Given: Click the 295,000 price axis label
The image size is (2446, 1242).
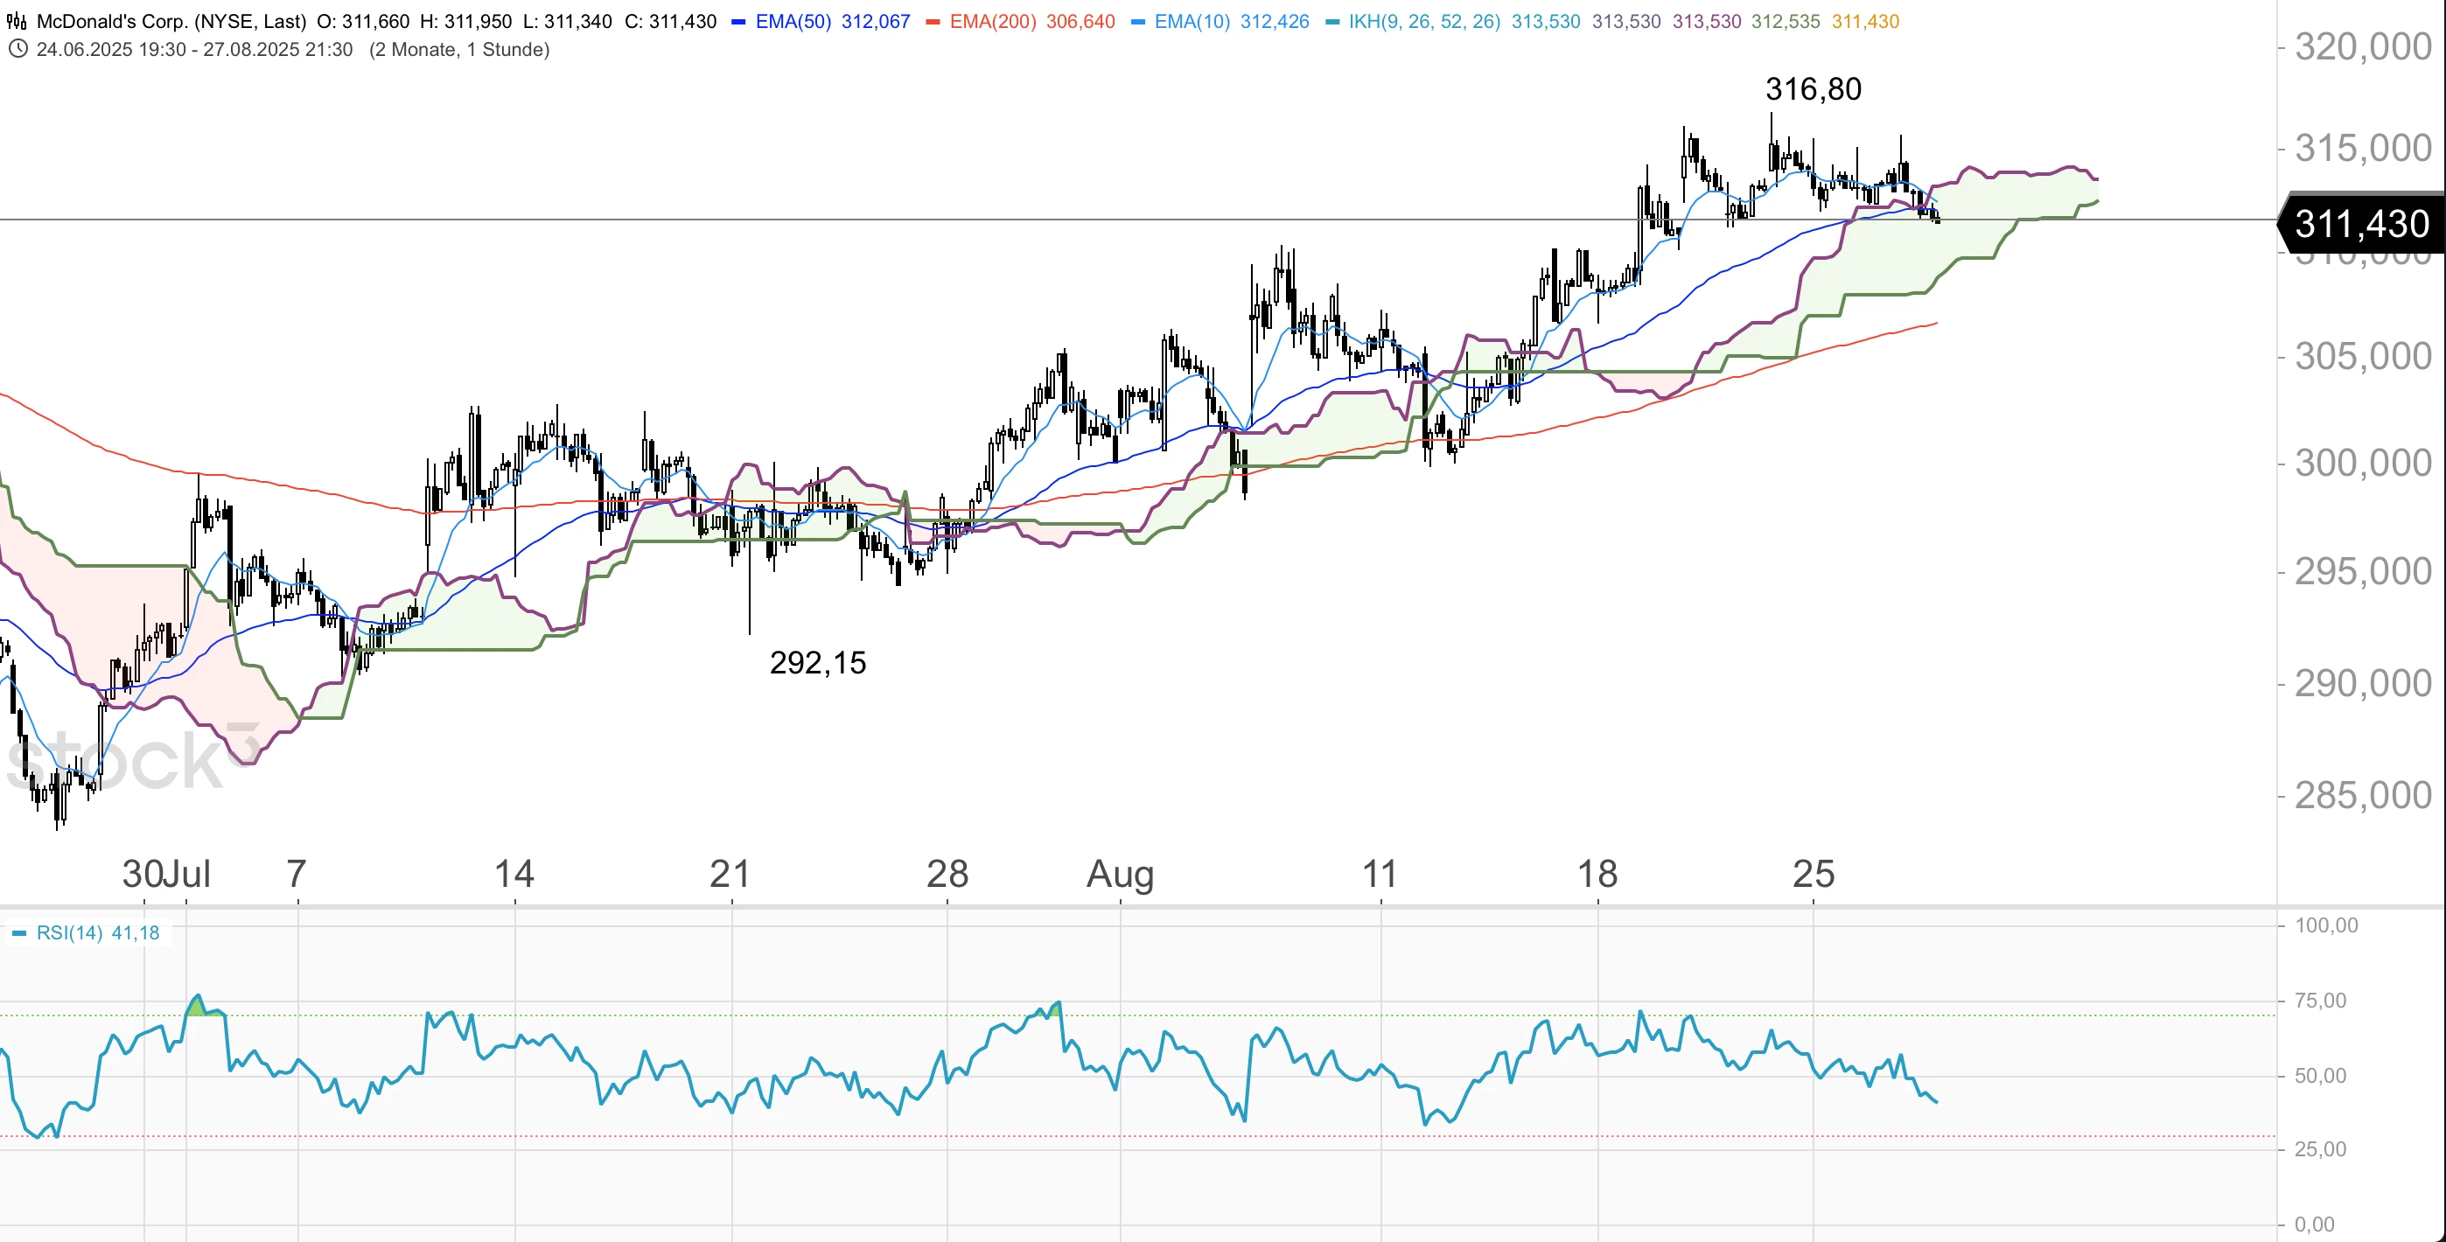Looking at the screenshot, I should coord(2362,570).
